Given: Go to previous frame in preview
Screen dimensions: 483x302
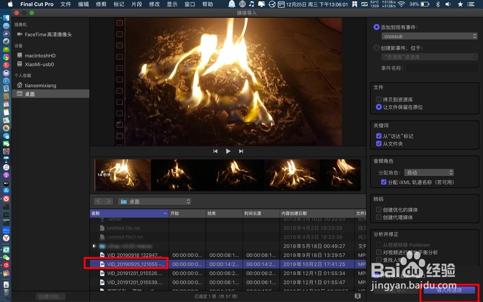Looking at the screenshot, I should tap(215, 151).
